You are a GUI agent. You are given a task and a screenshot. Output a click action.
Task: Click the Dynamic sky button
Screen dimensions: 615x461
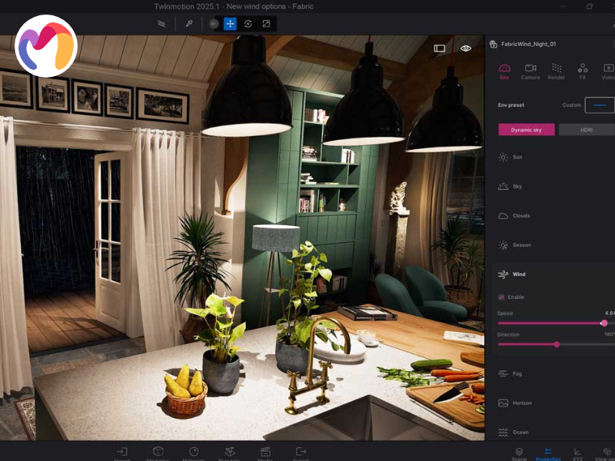pos(527,130)
